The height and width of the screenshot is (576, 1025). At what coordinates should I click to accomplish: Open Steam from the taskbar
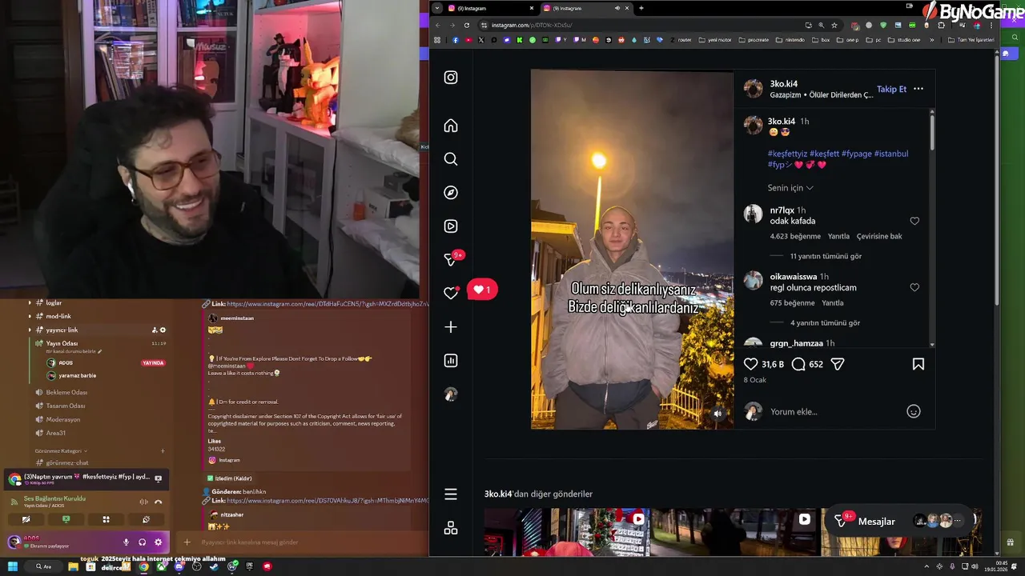coord(214,566)
